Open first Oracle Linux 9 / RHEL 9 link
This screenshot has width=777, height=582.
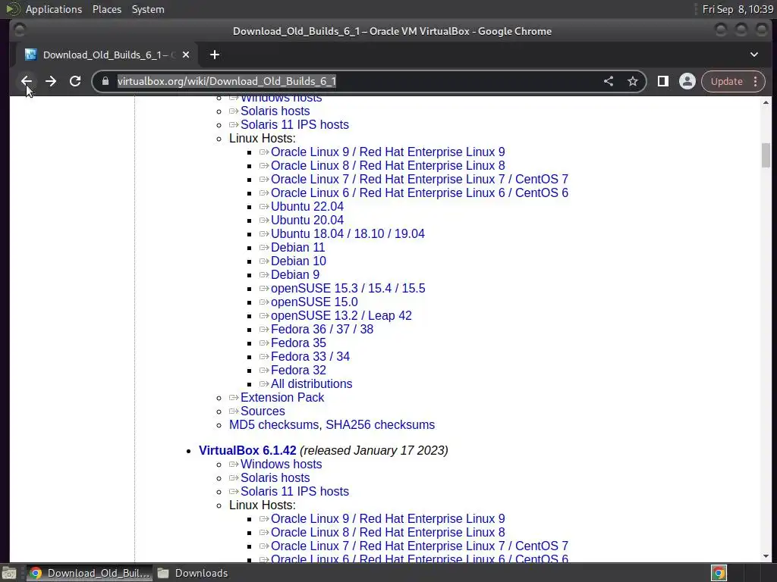(388, 152)
